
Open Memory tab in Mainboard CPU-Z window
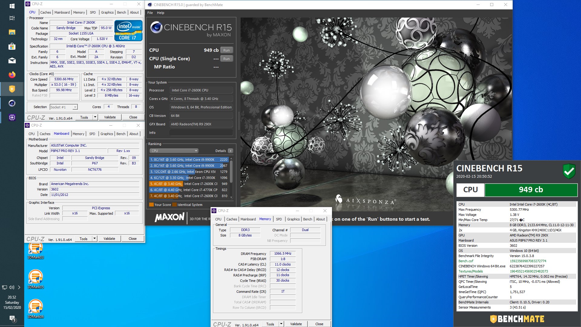(78, 134)
